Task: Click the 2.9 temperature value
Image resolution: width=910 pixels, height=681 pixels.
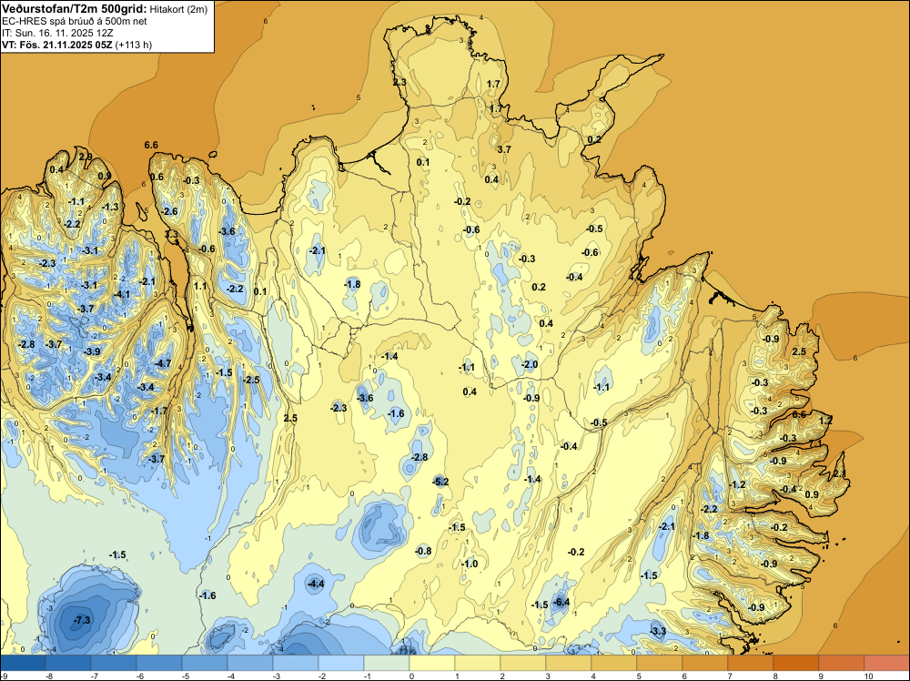Action: point(86,157)
